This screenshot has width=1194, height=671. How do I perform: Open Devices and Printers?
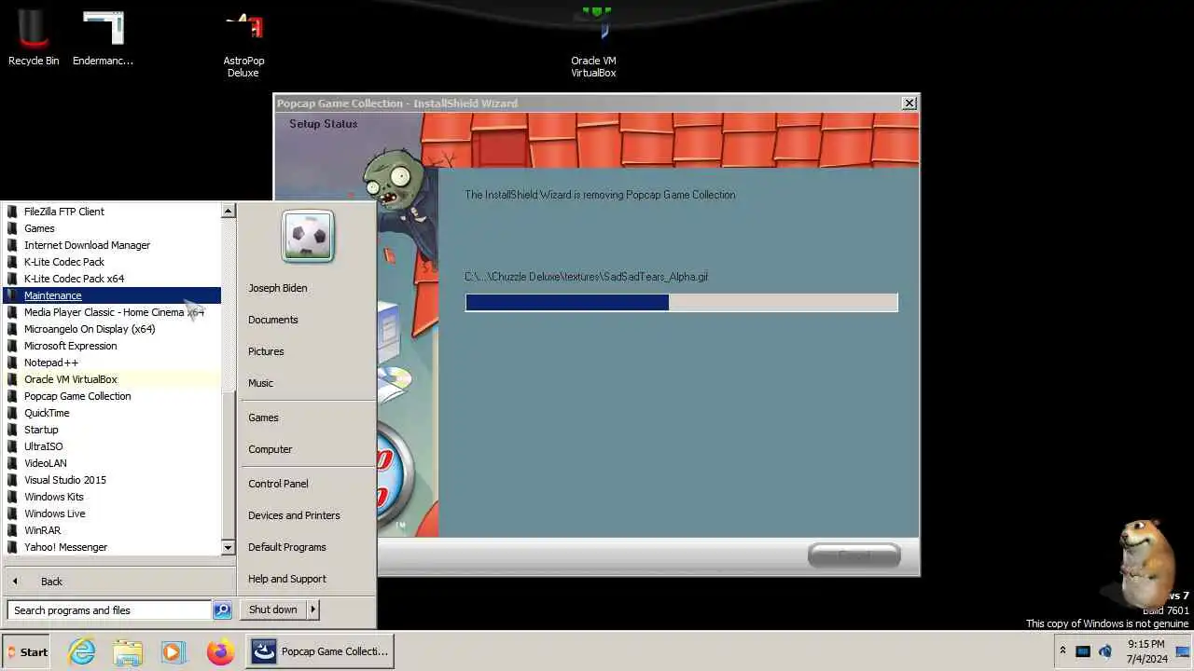(x=294, y=515)
